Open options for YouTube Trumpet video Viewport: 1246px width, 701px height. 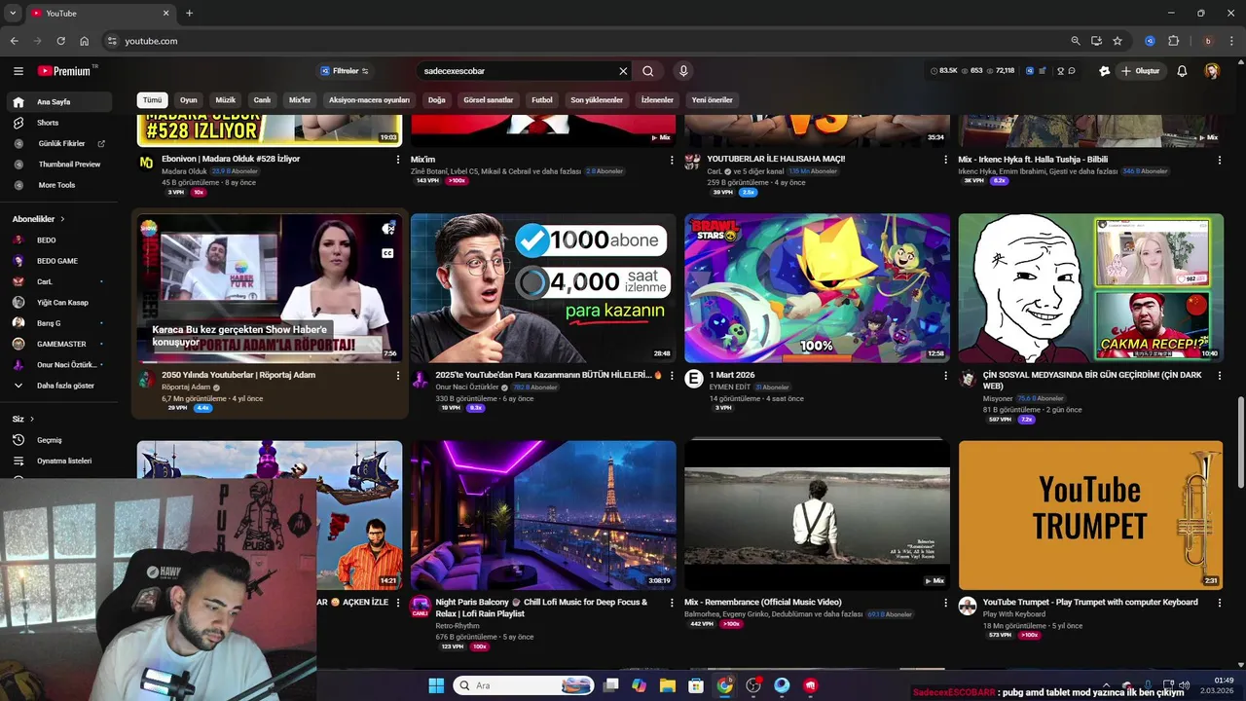pos(1219,604)
